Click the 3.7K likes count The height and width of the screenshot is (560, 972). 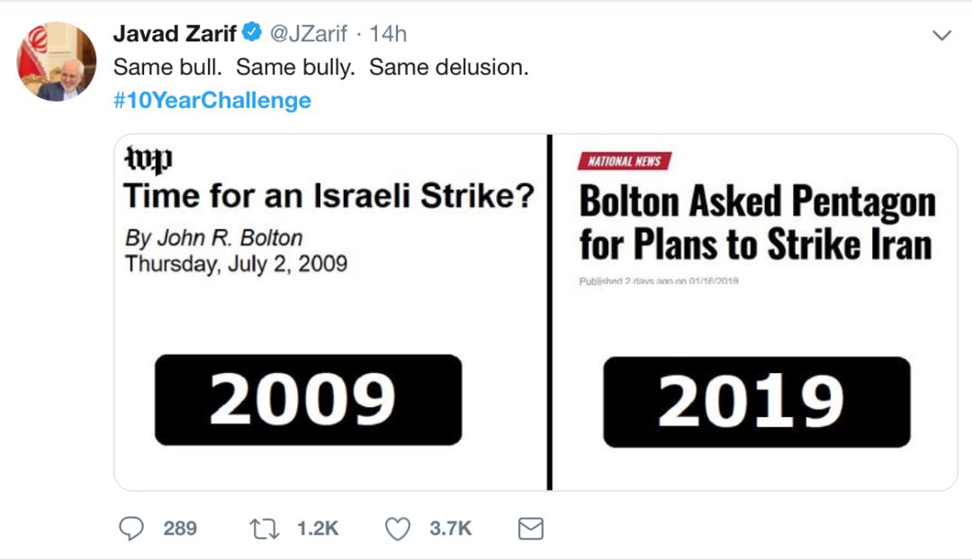click(451, 529)
